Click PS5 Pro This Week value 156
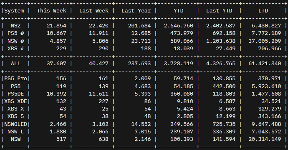The image size is (288, 150). point(61,79)
